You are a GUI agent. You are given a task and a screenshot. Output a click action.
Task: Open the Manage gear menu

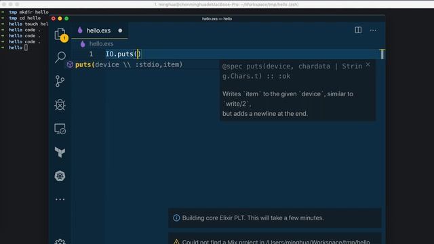[x=60, y=241]
